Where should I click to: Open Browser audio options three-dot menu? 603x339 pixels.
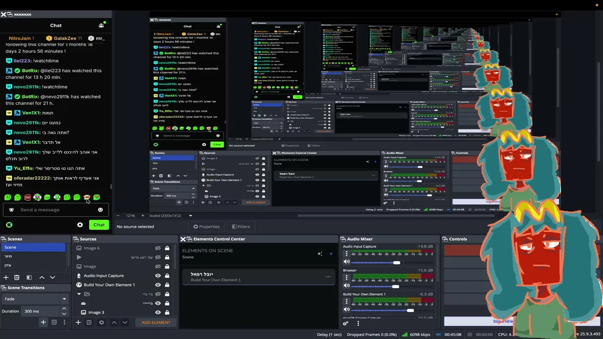coord(347,277)
